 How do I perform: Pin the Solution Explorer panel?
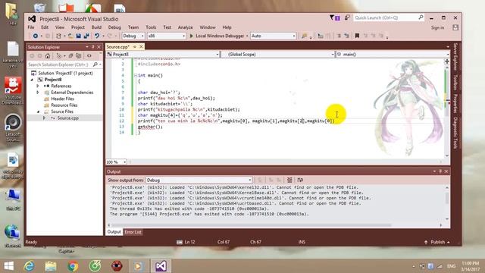(x=92, y=47)
